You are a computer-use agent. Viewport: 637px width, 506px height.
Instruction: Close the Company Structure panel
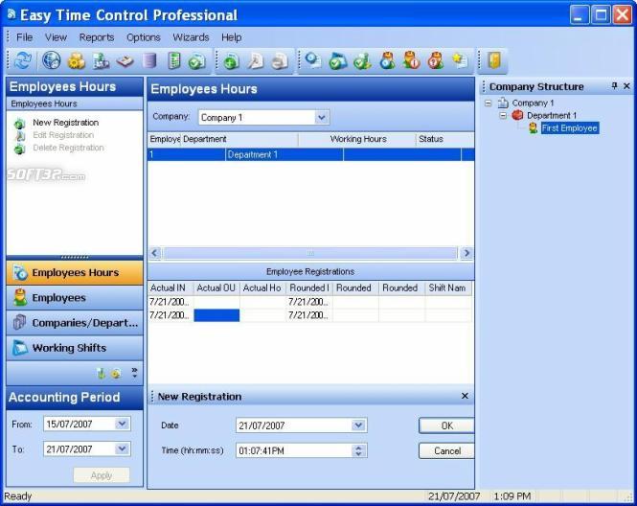(x=626, y=85)
